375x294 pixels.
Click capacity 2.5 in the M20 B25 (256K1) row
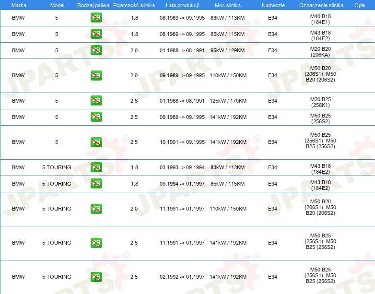pyautogui.click(x=134, y=101)
